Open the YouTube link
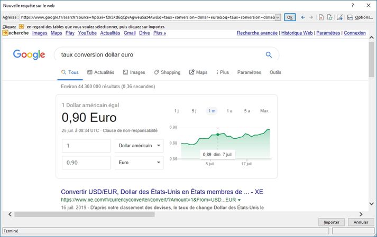The height and width of the screenshot is (237, 377). pos(87,33)
